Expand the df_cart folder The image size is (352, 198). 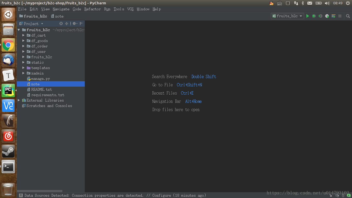coord(23,35)
